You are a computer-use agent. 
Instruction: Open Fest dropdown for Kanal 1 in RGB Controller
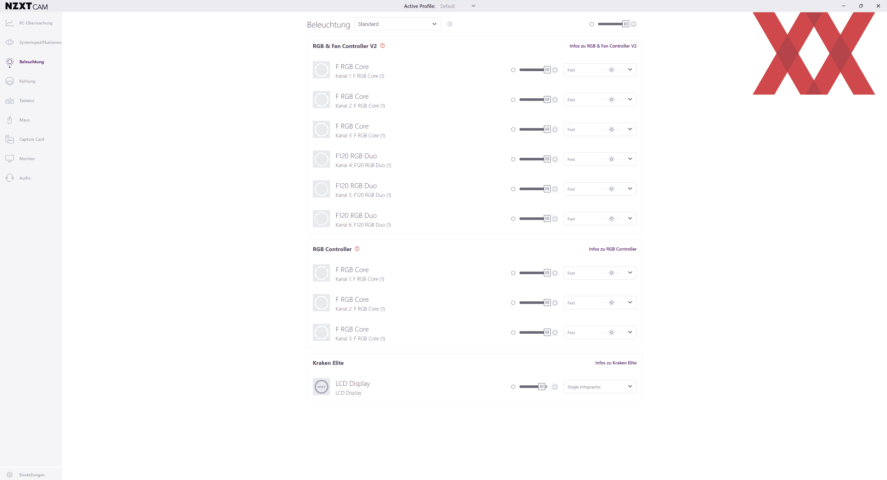(x=600, y=273)
